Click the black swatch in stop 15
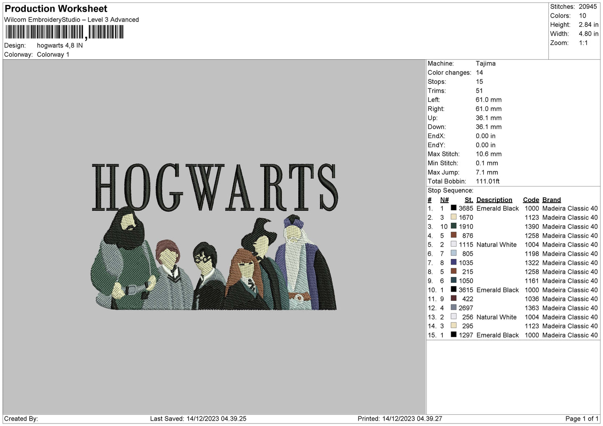This screenshot has width=603, height=426. [454, 335]
